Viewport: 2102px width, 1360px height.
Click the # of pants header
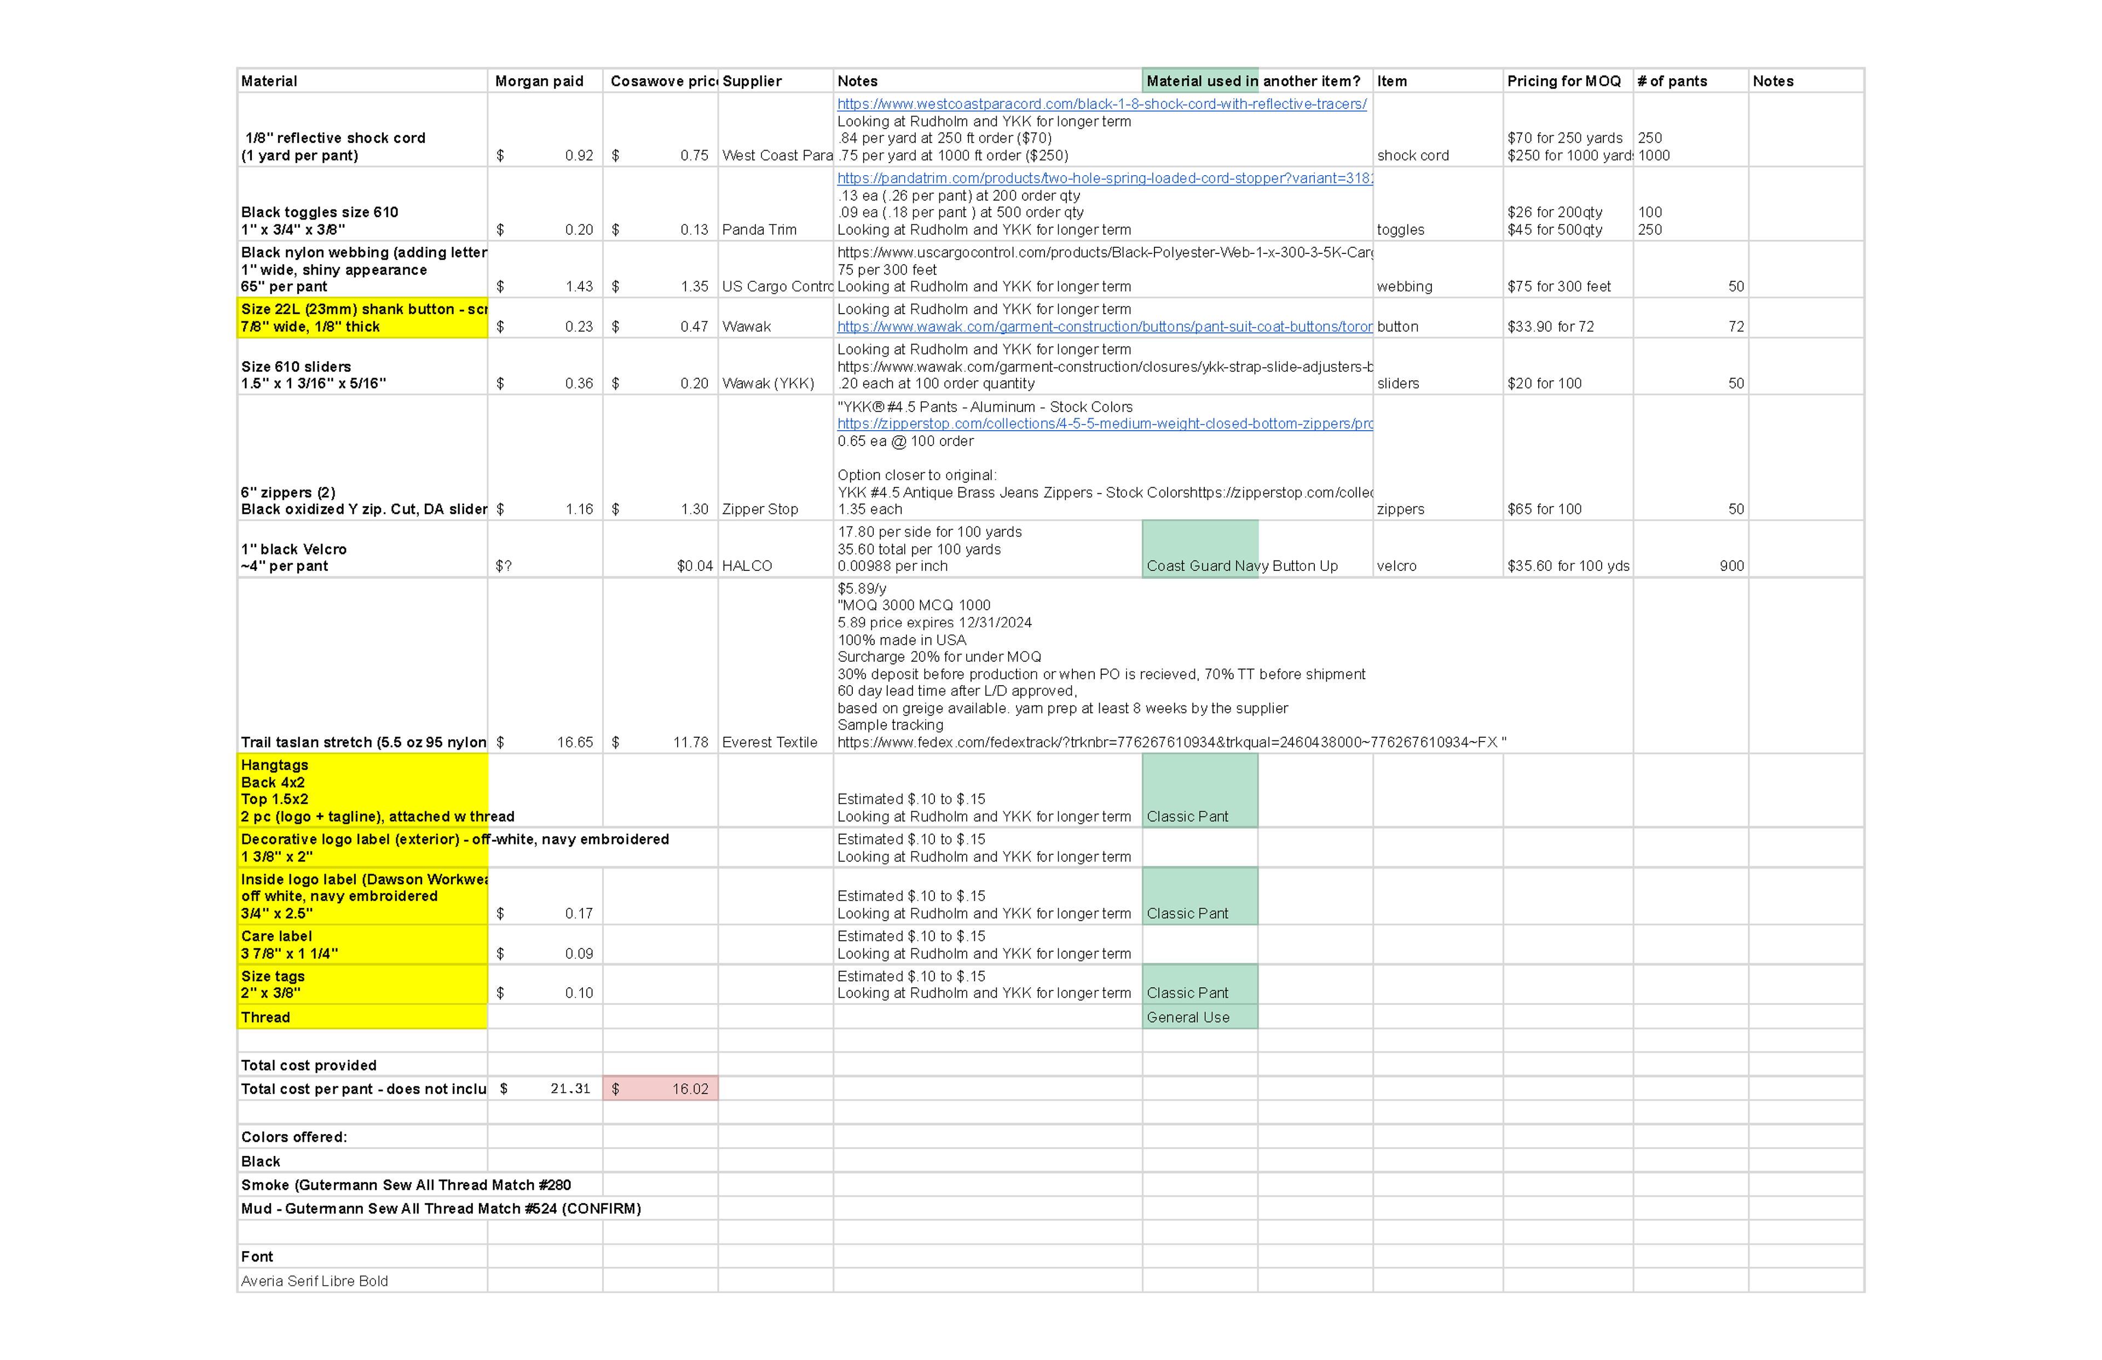[1690, 81]
